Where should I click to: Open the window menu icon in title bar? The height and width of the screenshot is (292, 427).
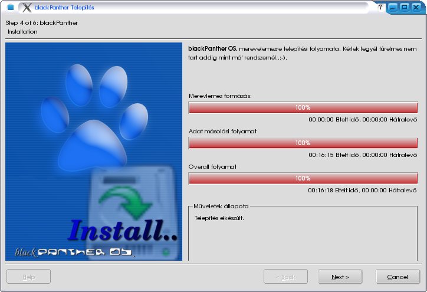[11, 7]
